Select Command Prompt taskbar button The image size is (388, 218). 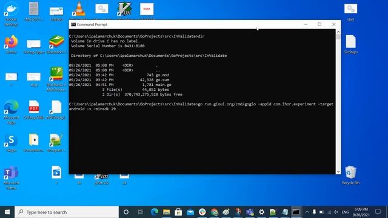tap(296, 212)
